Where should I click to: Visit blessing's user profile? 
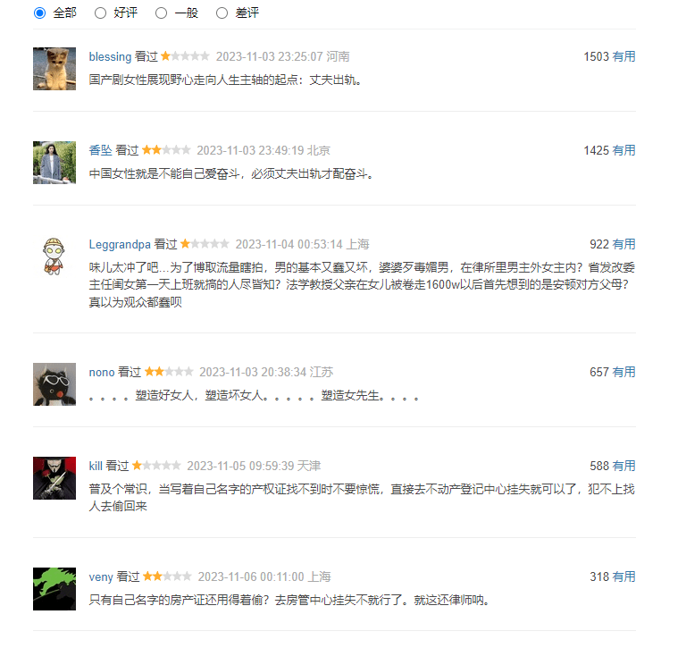point(110,57)
